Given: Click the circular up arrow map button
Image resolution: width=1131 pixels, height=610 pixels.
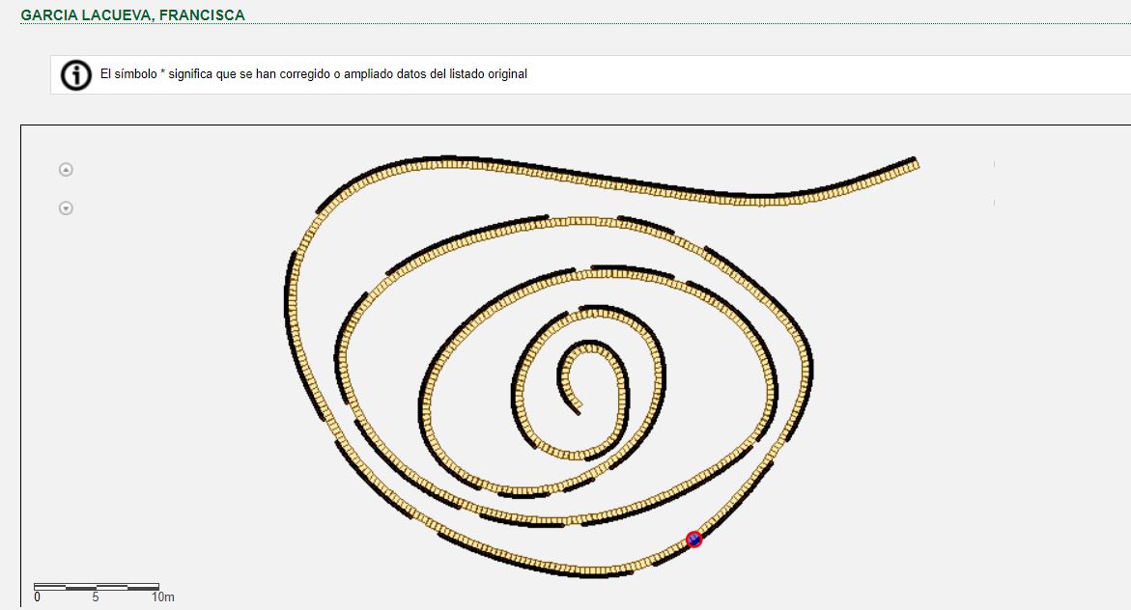Looking at the screenshot, I should point(66,170).
